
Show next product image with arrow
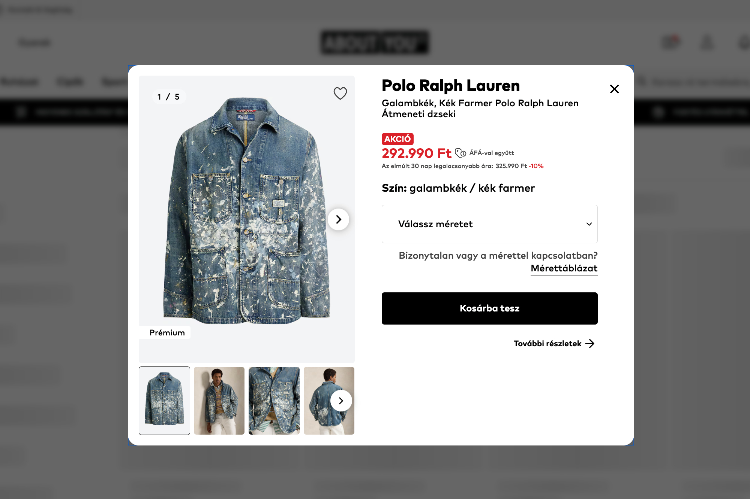tap(338, 219)
